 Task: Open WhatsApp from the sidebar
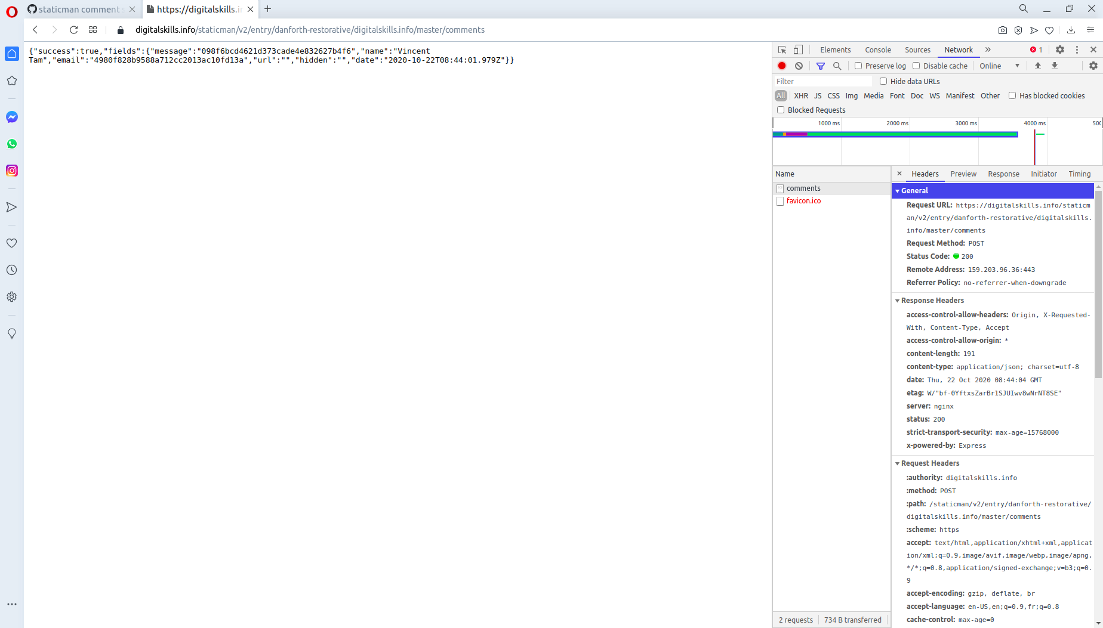12,144
